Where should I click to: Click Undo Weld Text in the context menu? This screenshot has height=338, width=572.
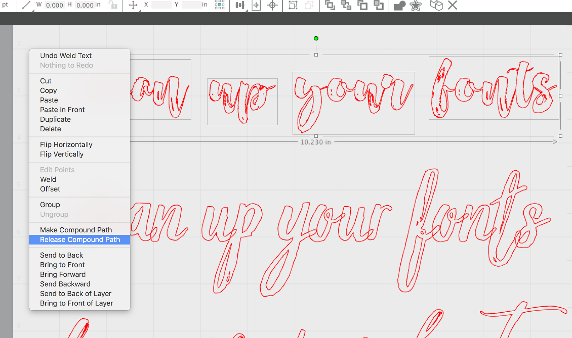tap(65, 56)
